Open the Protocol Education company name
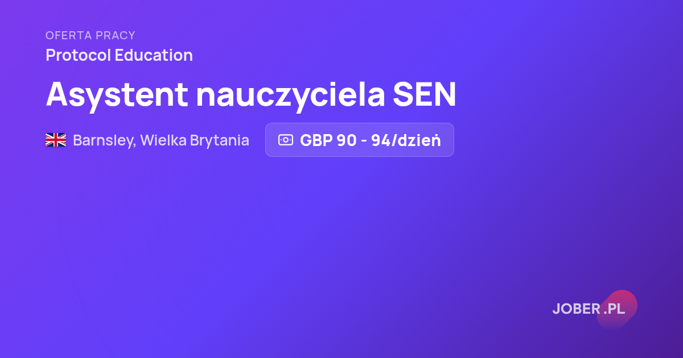Screen dimensions: 683x358 pyautogui.click(x=119, y=56)
